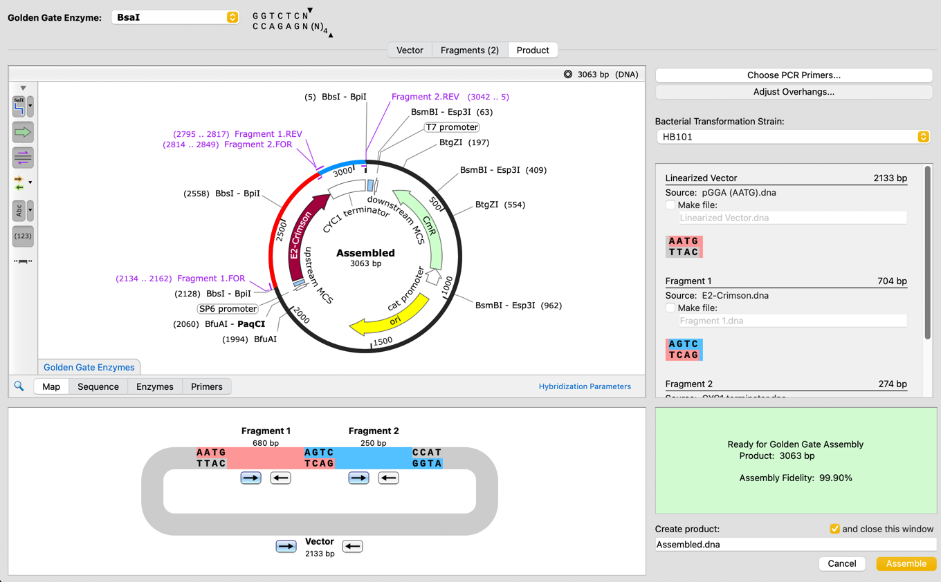Click the AATG overhang in assembly diagram
941x582 pixels.
click(211, 458)
